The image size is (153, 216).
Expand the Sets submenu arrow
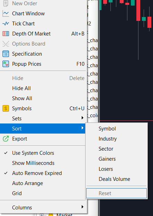[x=82, y=118]
